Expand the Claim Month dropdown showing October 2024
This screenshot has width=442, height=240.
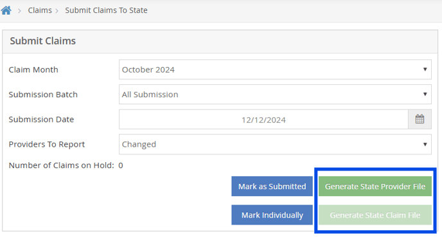275,69
